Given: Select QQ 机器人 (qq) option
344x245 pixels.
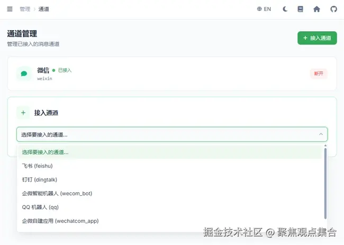Looking at the screenshot, I should [x=170, y=207].
